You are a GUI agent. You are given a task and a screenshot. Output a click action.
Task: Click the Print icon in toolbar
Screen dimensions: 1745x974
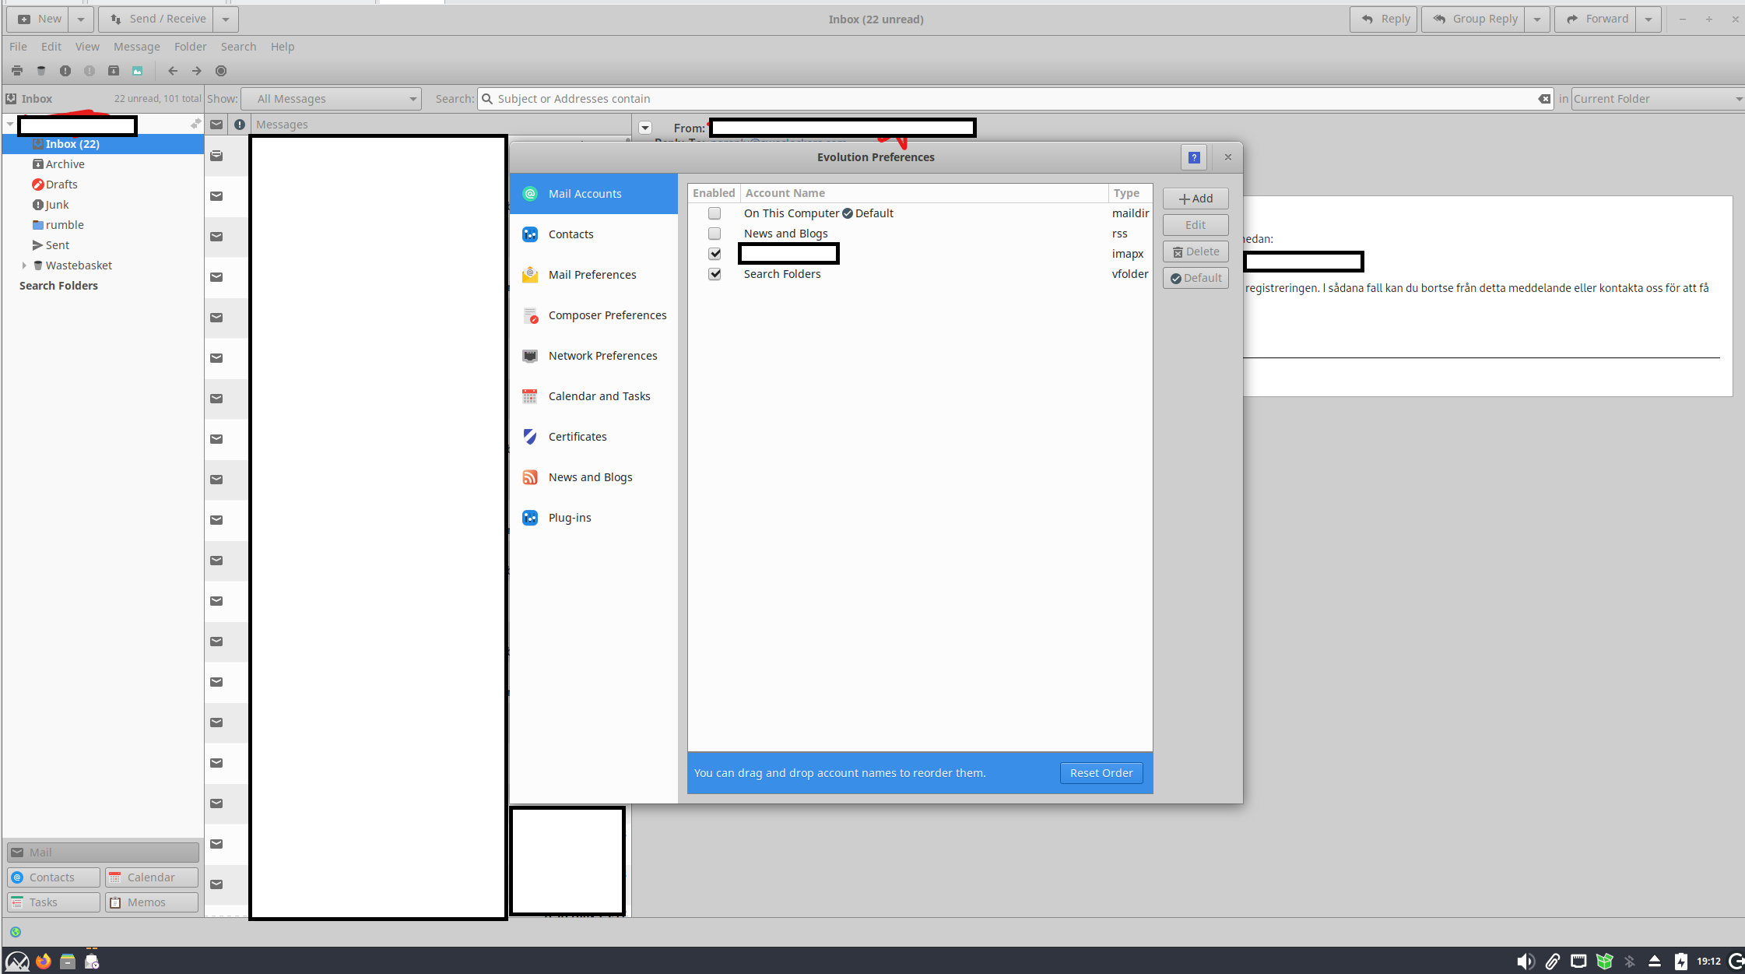17,71
